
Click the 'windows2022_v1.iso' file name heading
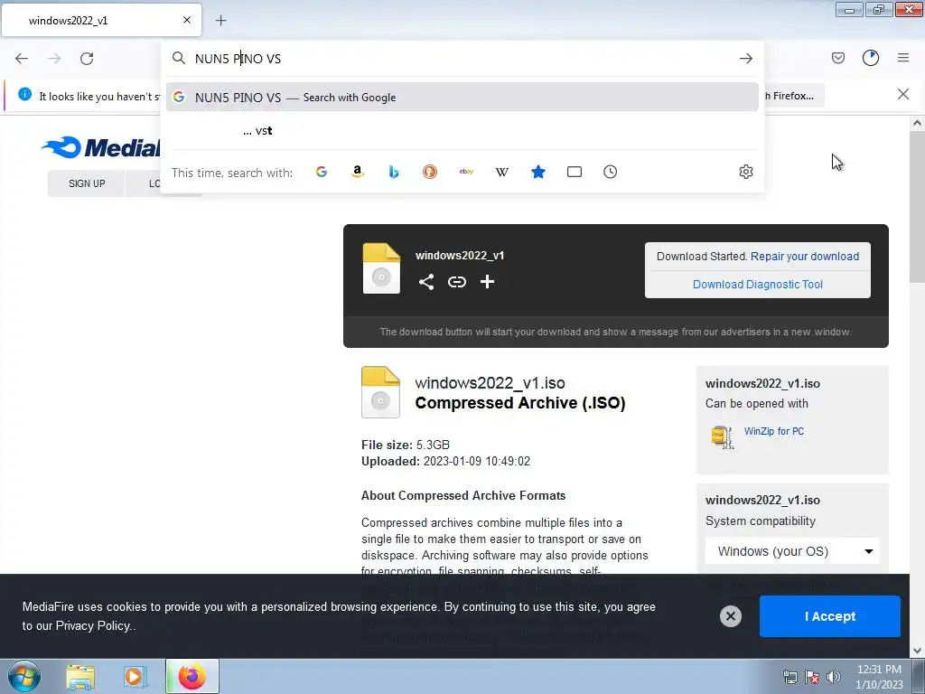(490, 382)
